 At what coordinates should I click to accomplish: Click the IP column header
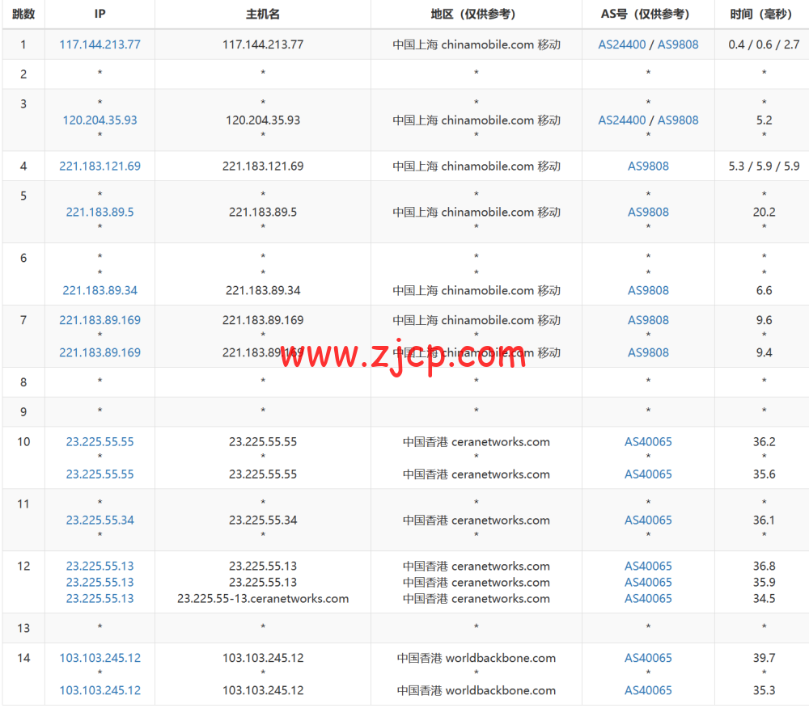[x=100, y=14]
